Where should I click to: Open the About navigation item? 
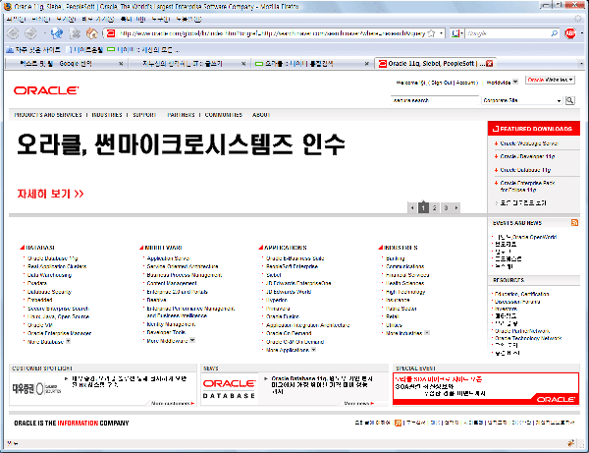[261, 115]
